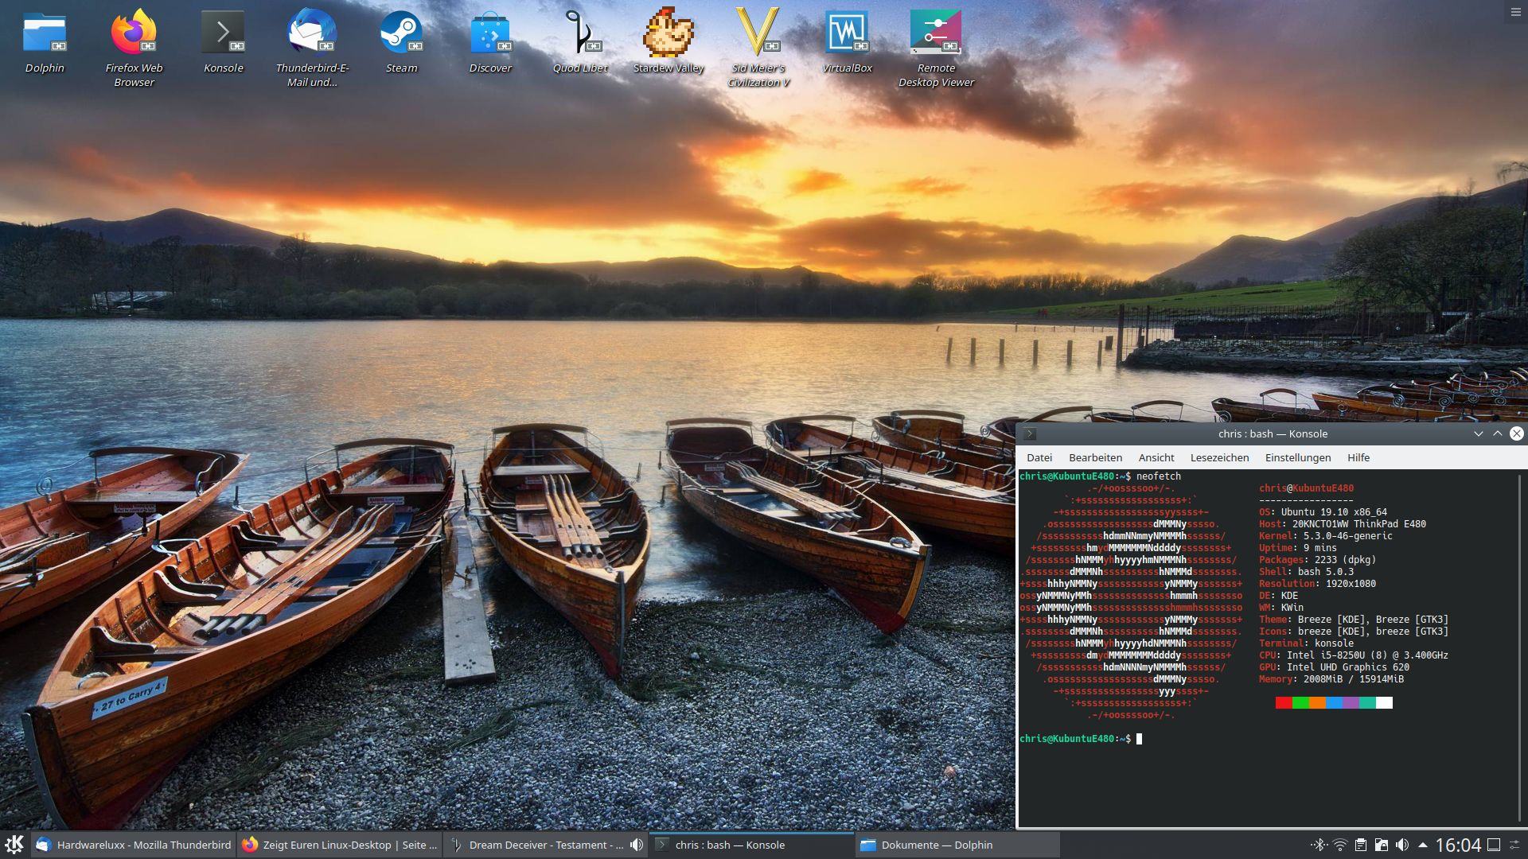Open Konsole window menu icon in titlebar
This screenshot has height=859, width=1528.
point(1030,434)
